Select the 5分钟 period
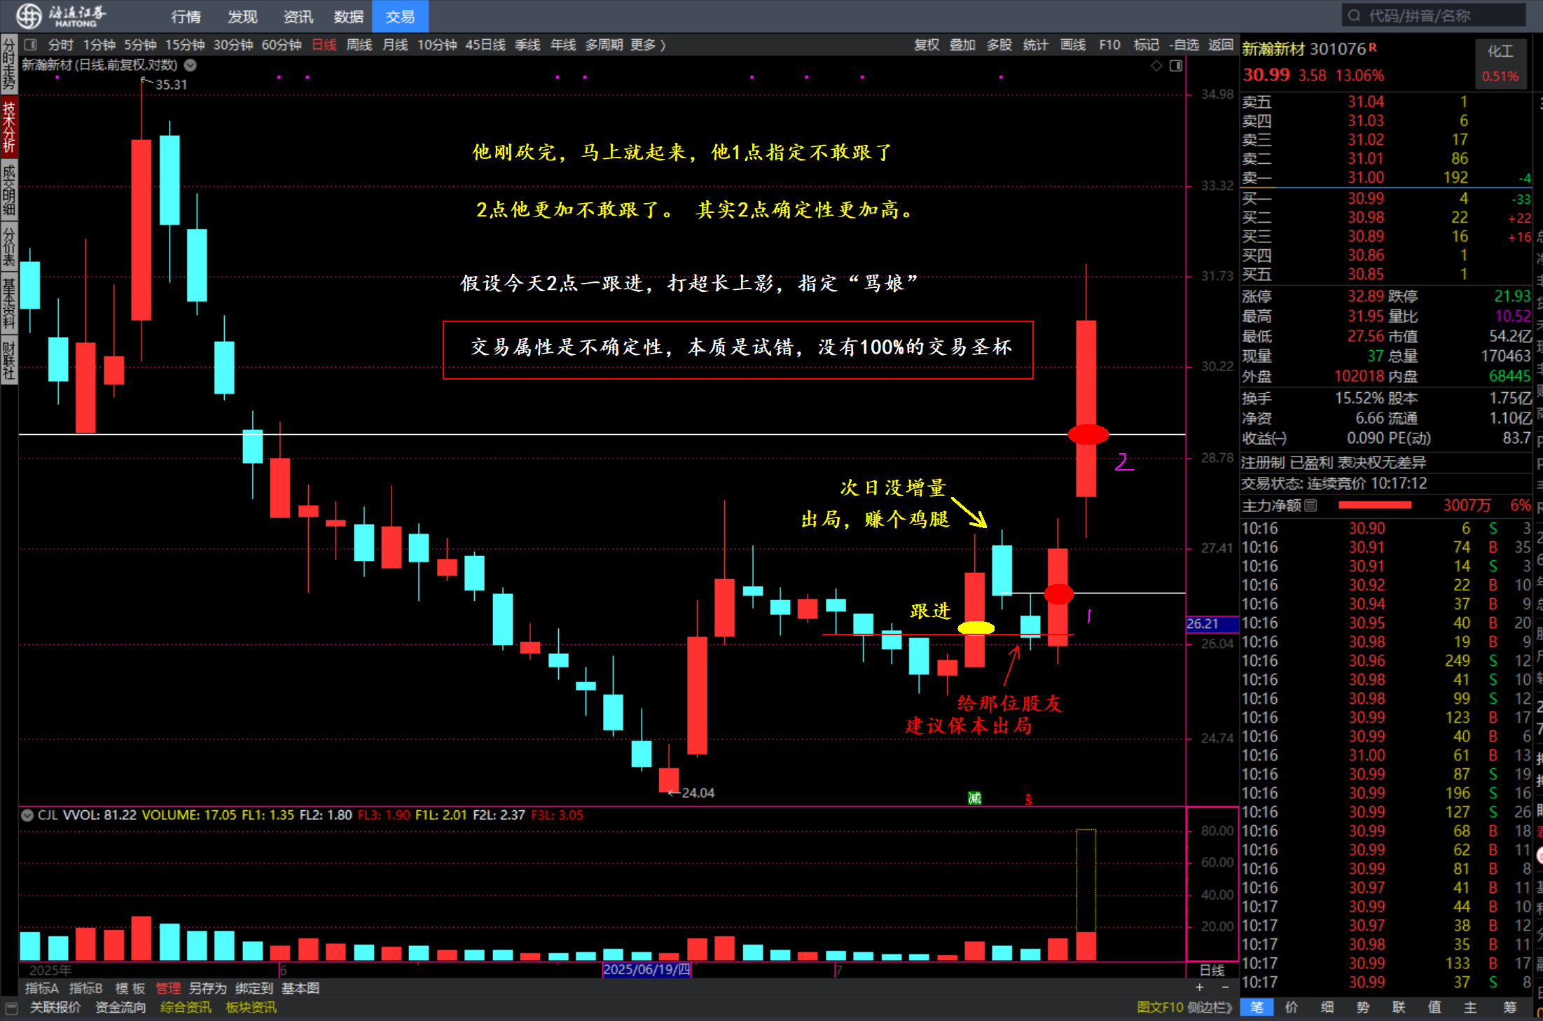Viewport: 1543px width, 1021px height. coord(141,45)
